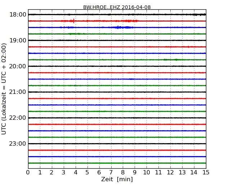Click the x-axis tick label "5"
Screen dimensions: 234x187
(87, 173)
